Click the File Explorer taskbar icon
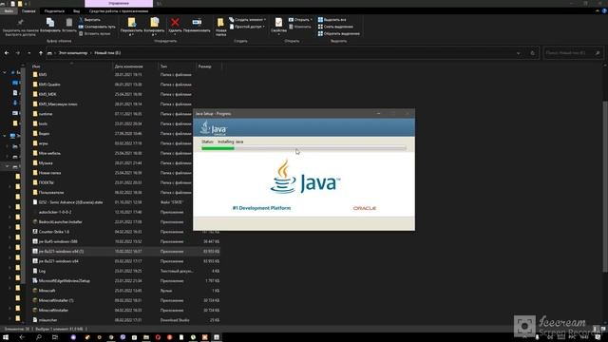 point(146,337)
